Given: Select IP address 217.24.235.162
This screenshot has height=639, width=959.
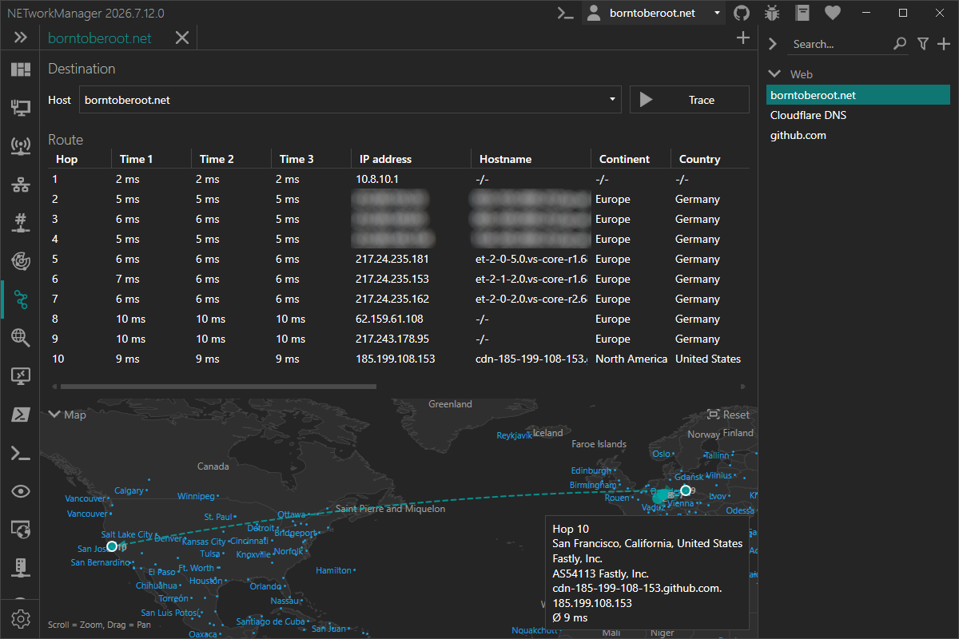Looking at the screenshot, I should coord(392,299).
